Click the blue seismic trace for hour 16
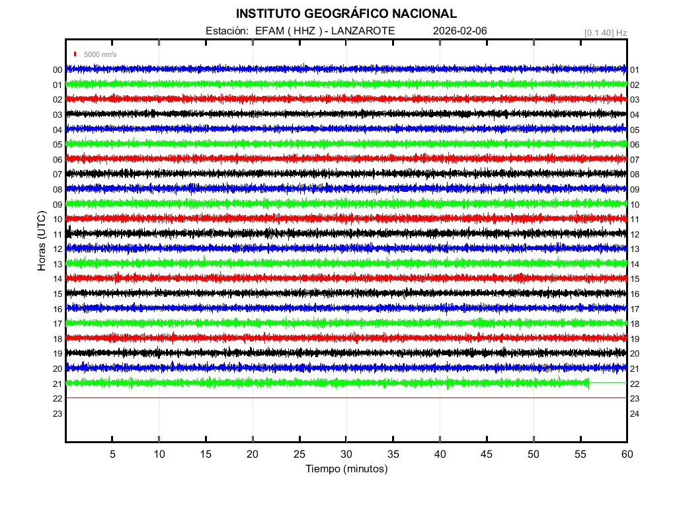Viewport: 677px width, 508px height. [x=346, y=308]
